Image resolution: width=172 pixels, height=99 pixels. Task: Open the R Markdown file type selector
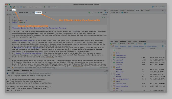coord(104,68)
